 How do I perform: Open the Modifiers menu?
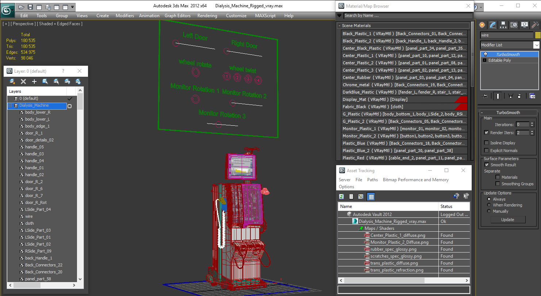click(125, 16)
